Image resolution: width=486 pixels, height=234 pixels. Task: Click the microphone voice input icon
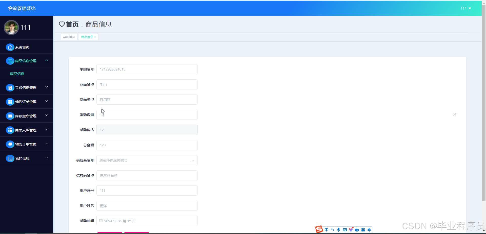coord(339,230)
